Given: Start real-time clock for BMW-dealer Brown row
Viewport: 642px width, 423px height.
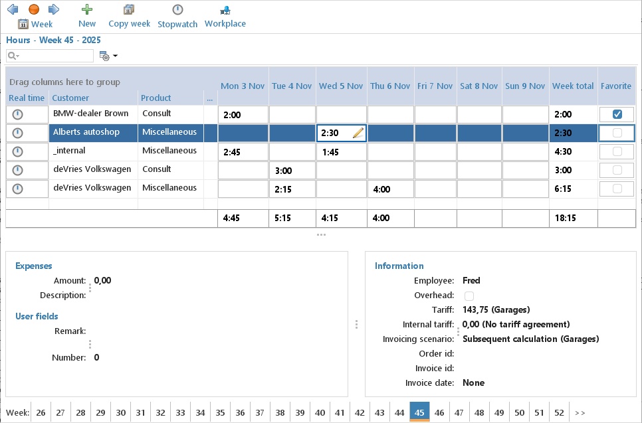Looking at the screenshot, I should pos(17,114).
